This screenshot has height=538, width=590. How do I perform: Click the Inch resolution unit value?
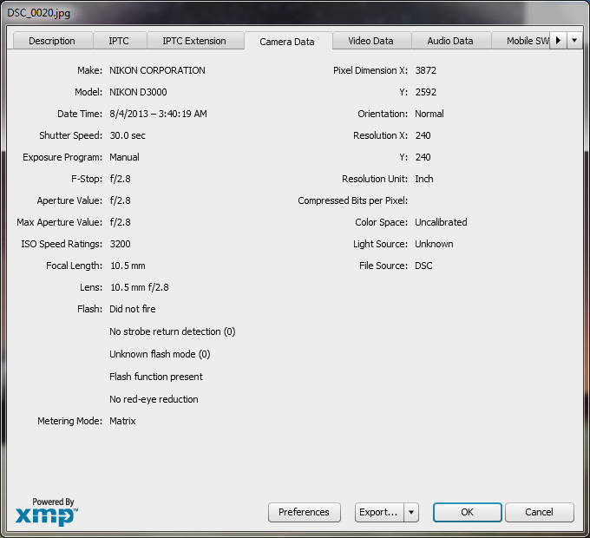[424, 179]
